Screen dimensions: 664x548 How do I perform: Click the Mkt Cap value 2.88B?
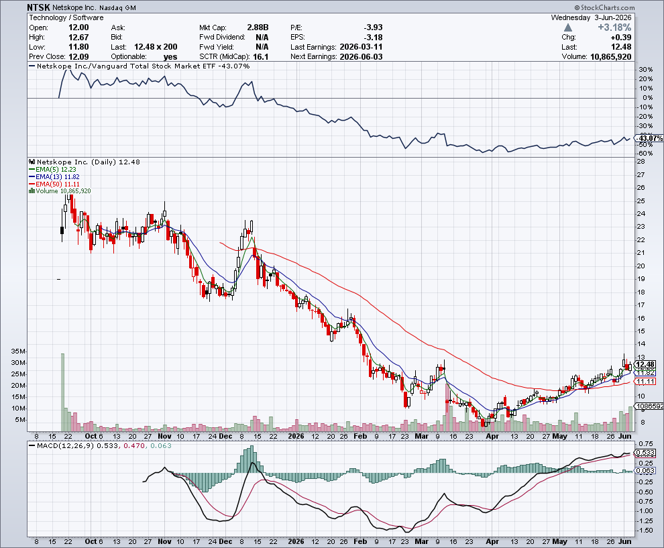tap(258, 28)
